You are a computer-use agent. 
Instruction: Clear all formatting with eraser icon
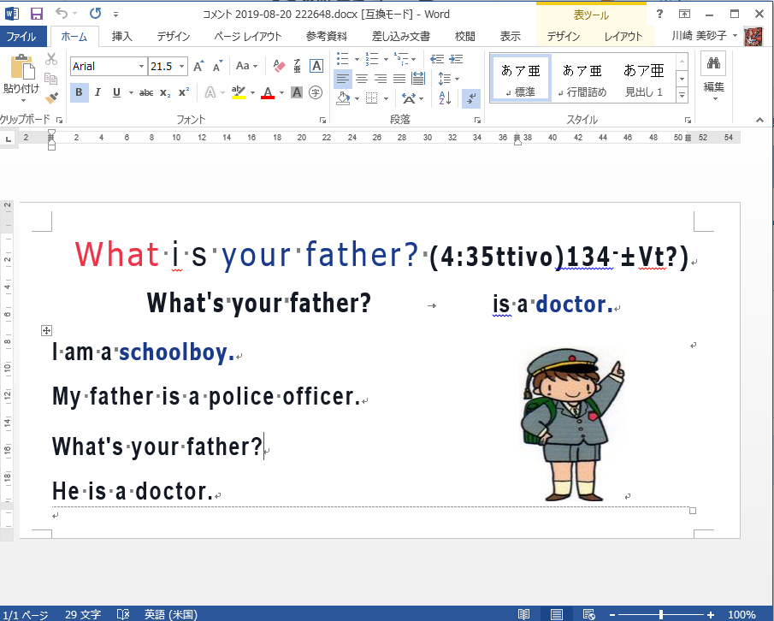pos(279,66)
